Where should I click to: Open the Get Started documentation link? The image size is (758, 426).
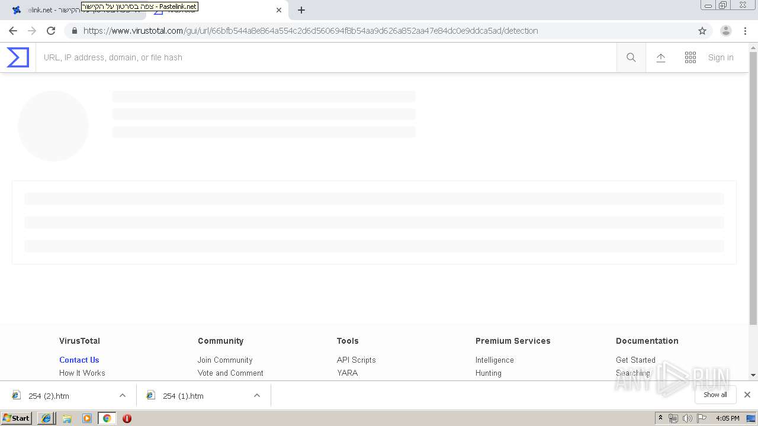tap(635, 360)
